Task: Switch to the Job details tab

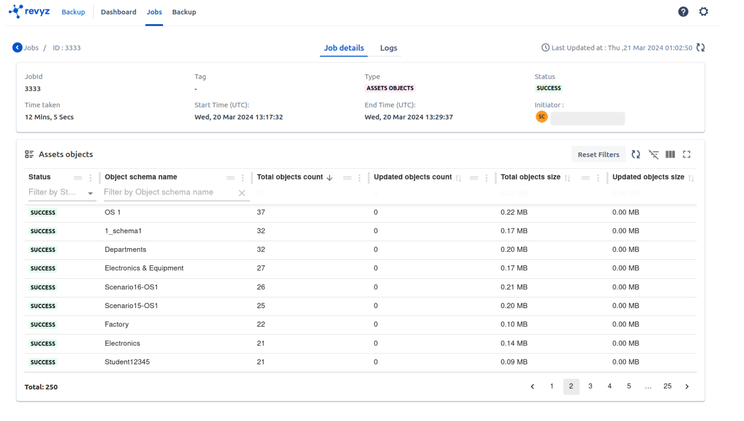Action: [344, 48]
